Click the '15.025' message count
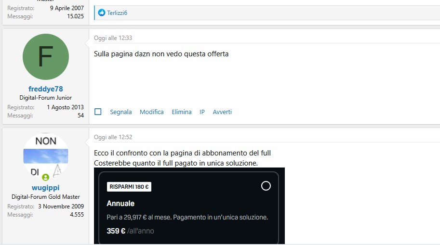 76,16
